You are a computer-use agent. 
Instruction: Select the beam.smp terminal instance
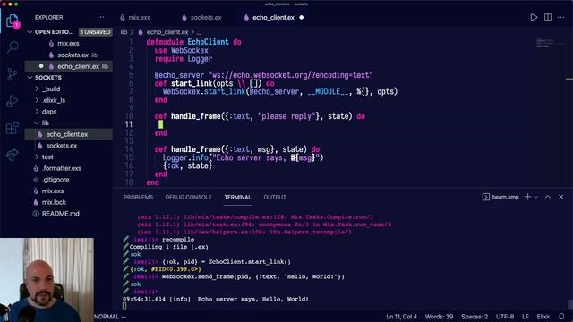click(x=500, y=197)
